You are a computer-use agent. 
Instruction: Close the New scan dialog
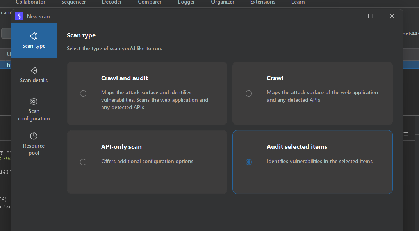coord(392,16)
